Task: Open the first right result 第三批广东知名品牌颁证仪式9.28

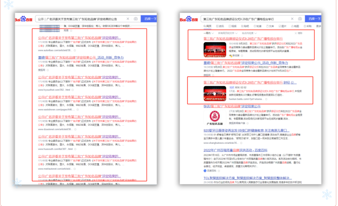Action: coord(243,39)
